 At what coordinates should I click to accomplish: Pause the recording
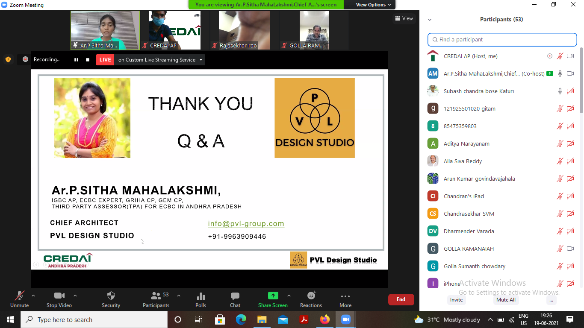[76, 60]
